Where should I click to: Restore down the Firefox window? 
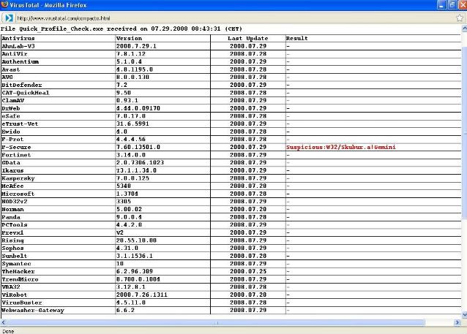pos(452,5)
